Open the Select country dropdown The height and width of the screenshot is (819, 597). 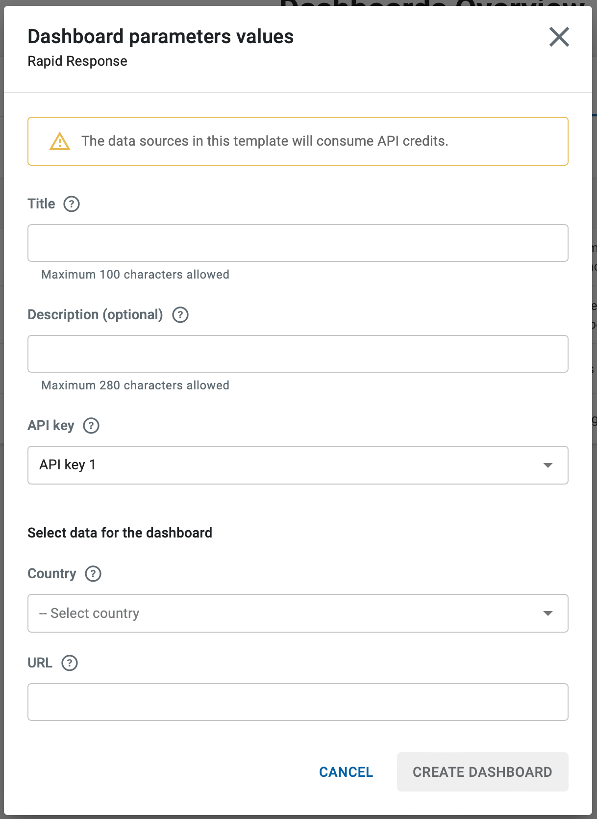coord(298,613)
